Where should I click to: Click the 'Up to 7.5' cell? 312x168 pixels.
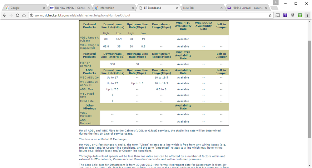(112, 89)
